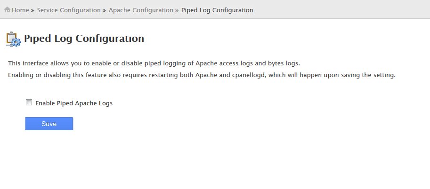Click the "Enable Piped Apache Logs" label text
This screenshot has width=430, height=189.
[74, 103]
